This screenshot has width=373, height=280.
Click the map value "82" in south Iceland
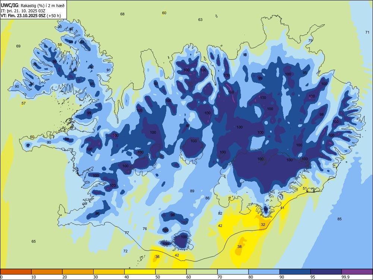[220, 213]
